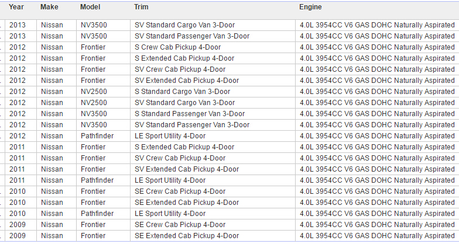Click the Make column header

tap(49, 7)
